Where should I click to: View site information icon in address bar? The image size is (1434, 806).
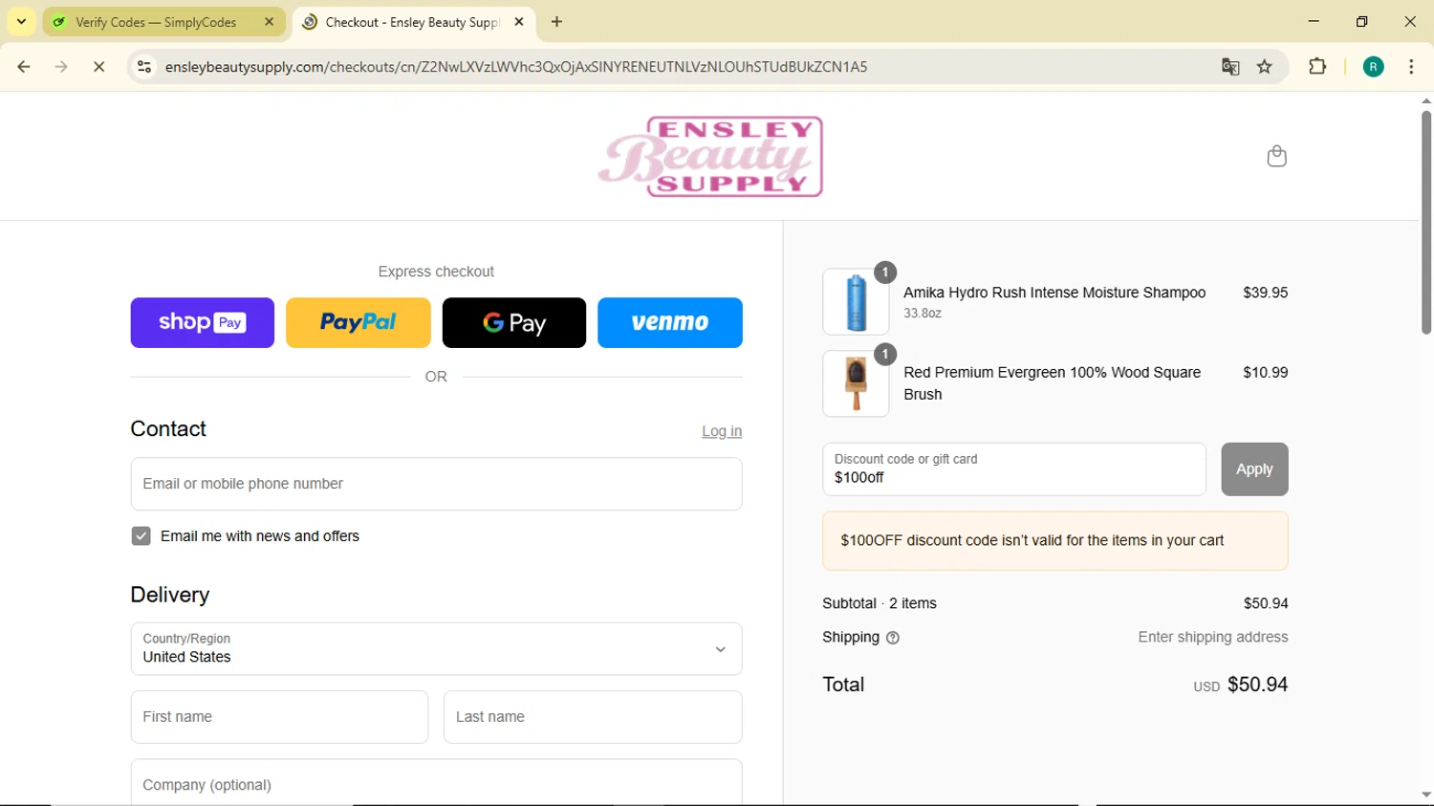[x=144, y=67]
